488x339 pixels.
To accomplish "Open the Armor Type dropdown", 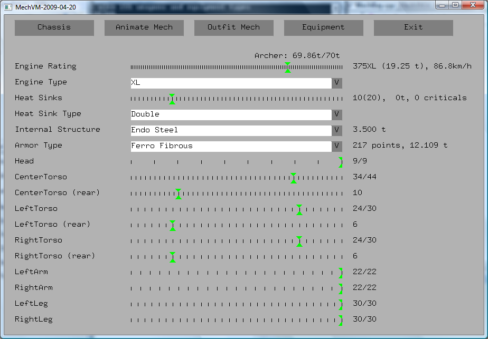I will (x=337, y=146).
